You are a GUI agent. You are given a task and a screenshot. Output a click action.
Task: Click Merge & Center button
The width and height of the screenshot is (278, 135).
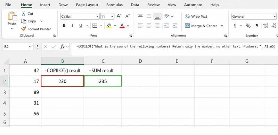coord(201,26)
